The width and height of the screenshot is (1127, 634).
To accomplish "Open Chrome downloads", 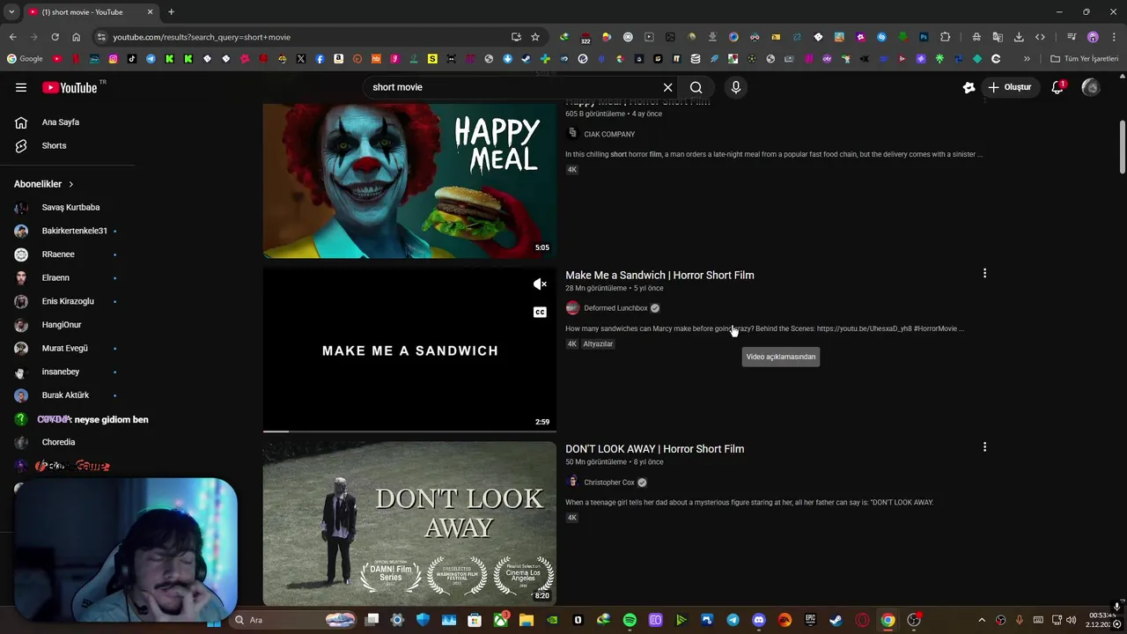I will pos(1019,37).
